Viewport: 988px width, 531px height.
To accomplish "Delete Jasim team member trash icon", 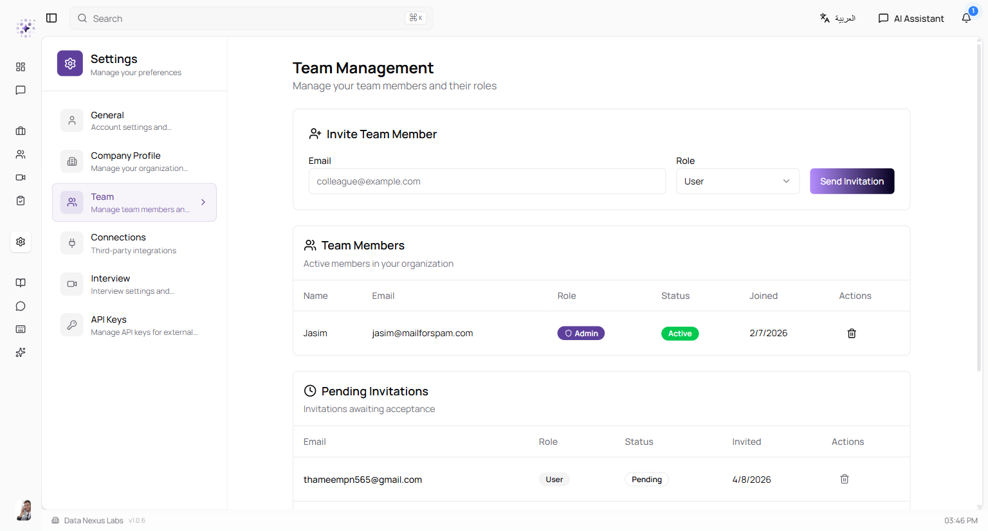I will (x=851, y=333).
